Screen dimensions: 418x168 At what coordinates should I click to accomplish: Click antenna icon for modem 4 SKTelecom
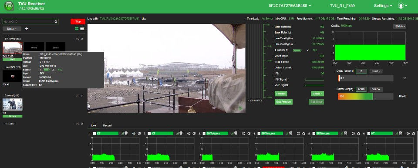(290, 133)
